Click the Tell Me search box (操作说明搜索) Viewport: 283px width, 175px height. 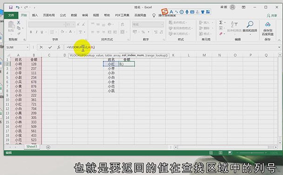click(167, 15)
